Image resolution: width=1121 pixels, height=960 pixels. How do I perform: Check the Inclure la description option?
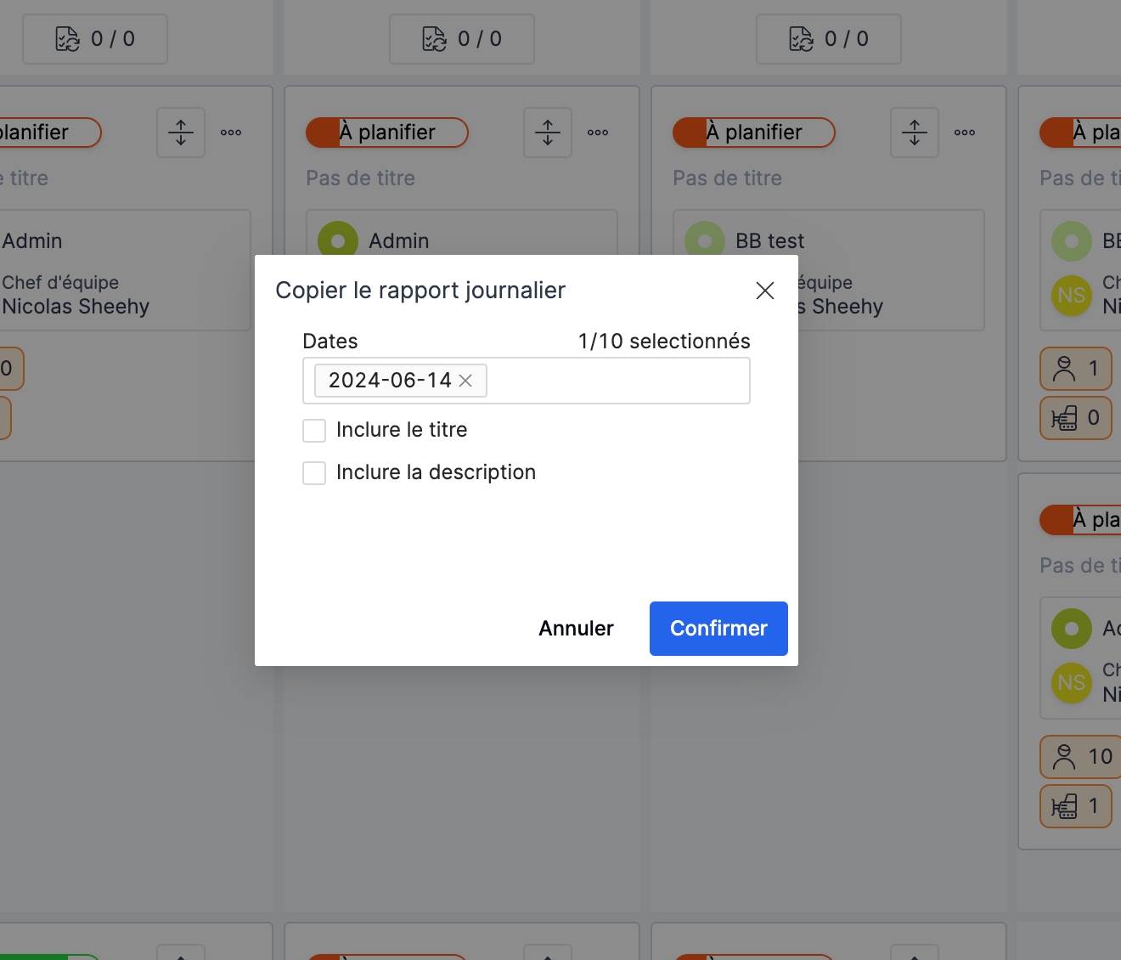(x=314, y=473)
